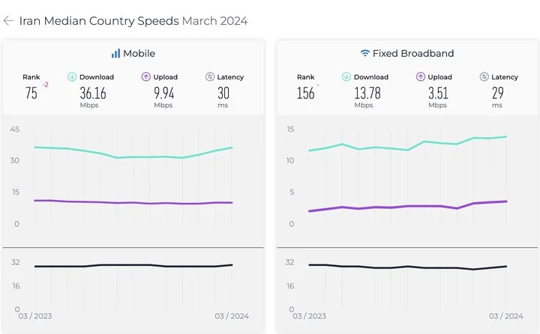540x334 pixels.
Task: Click the Mobile upload speed 9.94 Mbps
Action: click(163, 93)
